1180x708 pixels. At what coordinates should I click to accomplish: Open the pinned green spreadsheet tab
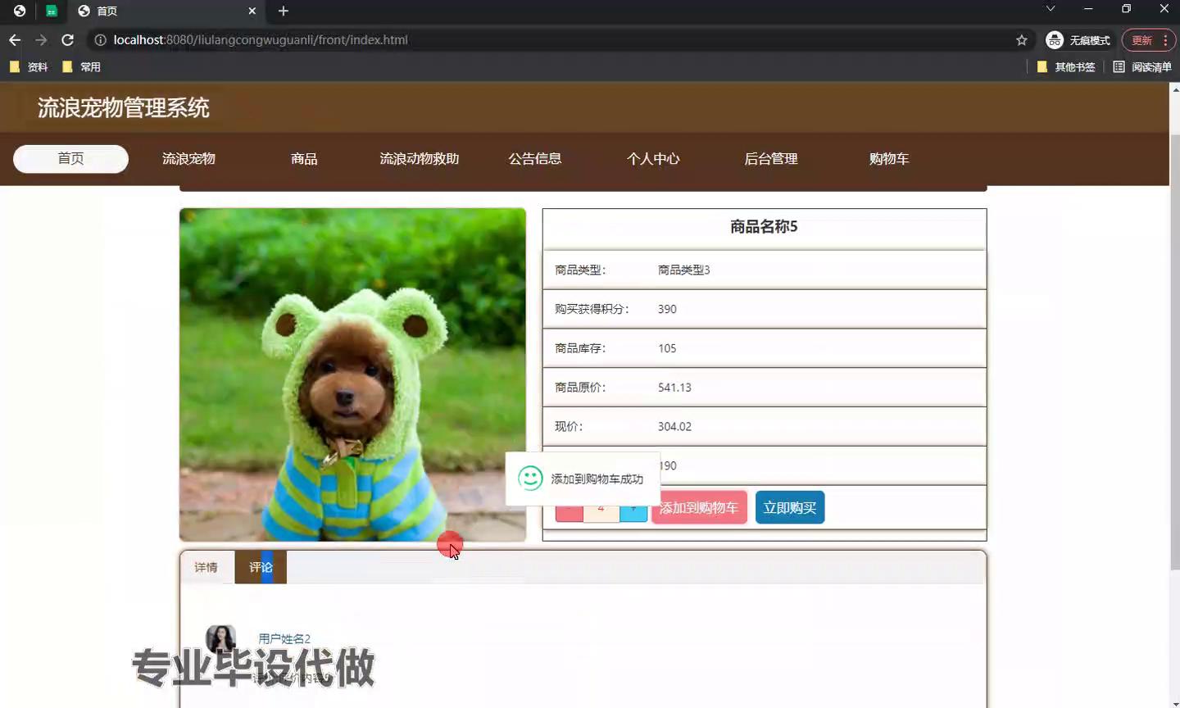tap(51, 11)
